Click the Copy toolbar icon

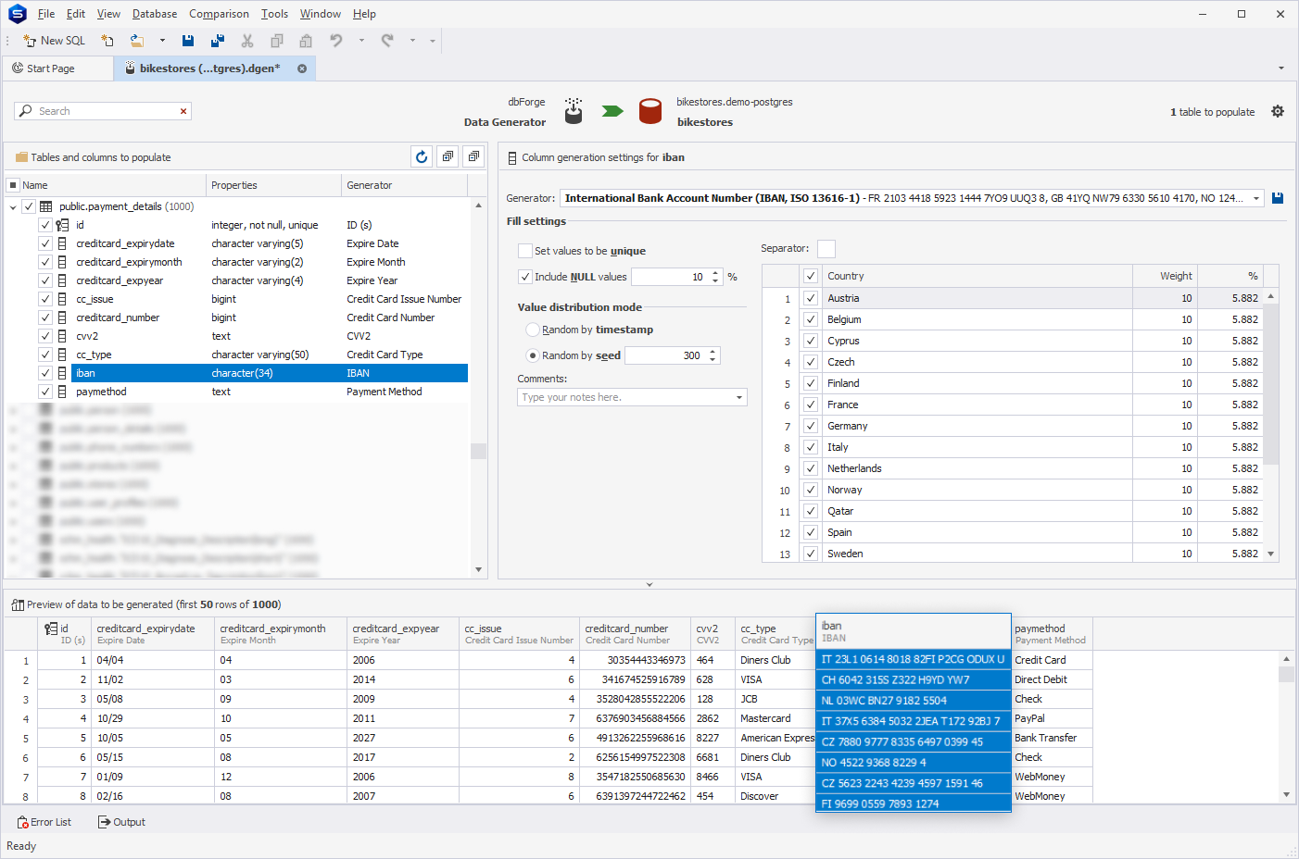276,41
